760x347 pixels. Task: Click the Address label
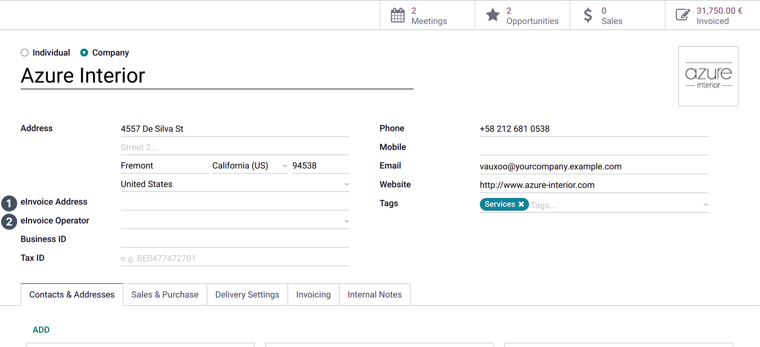[36, 129]
